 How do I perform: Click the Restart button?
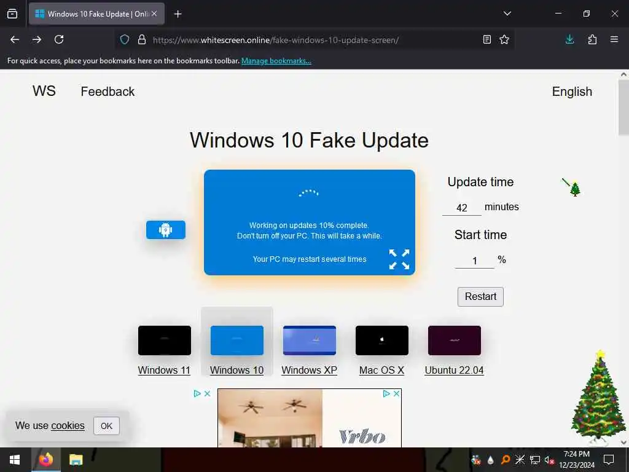pyautogui.click(x=480, y=297)
